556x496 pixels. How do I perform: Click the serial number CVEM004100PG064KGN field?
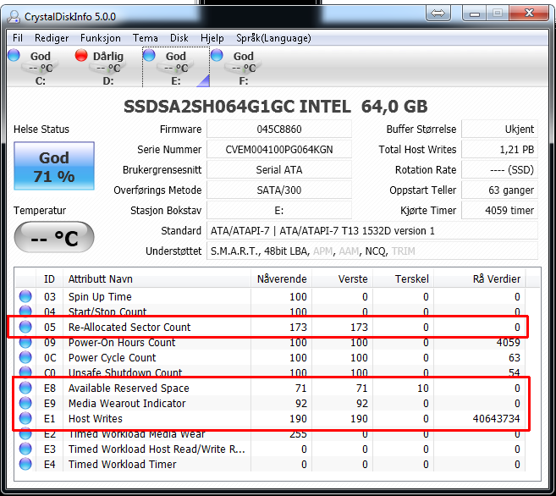pos(279,149)
